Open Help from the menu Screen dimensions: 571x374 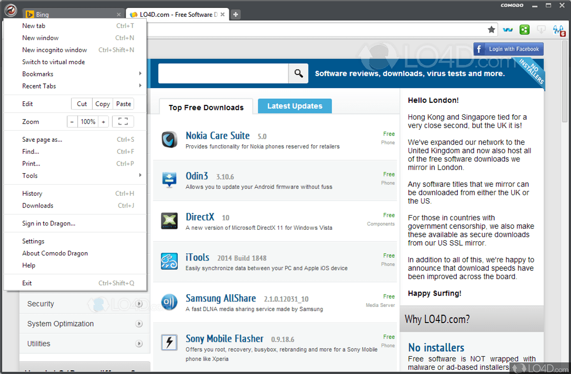pyautogui.click(x=75, y=265)
